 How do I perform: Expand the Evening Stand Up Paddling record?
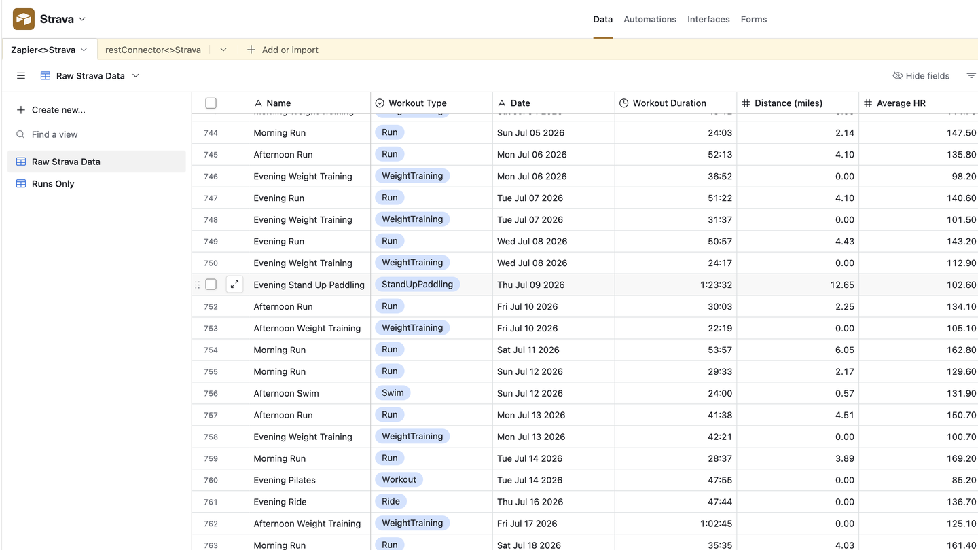pyautogui.click(x=234, y=285)
